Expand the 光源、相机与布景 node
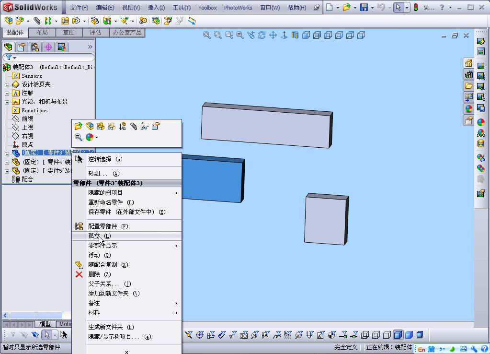This screenshot has height=354, width=490. [7, 102]
